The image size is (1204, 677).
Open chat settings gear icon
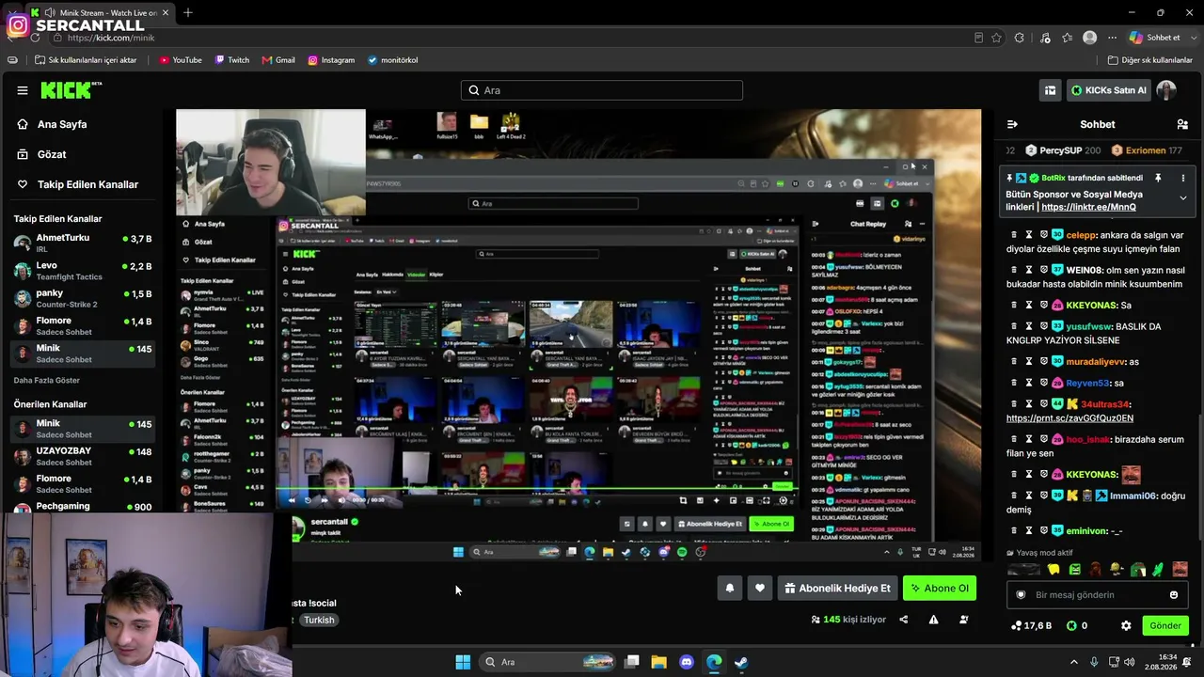[1126, 625]
